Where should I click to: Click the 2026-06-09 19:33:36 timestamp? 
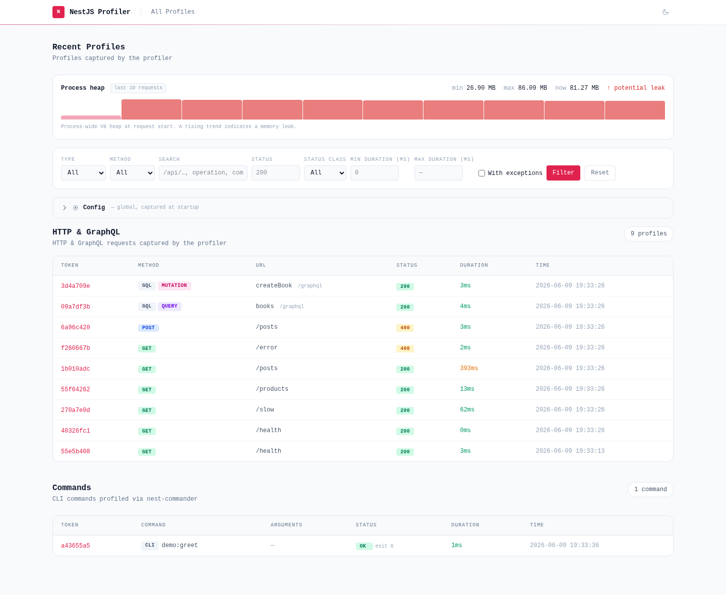click(x=564, y=546)
